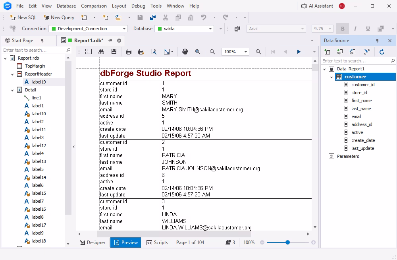The image size is (397, 260).
Task: Click the pin icon on Report1.rdb tab
Action: [110, 41]
